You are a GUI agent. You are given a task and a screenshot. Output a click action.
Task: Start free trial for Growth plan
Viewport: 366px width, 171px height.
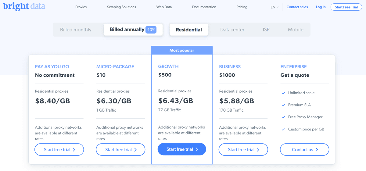[x=182, y=149]
